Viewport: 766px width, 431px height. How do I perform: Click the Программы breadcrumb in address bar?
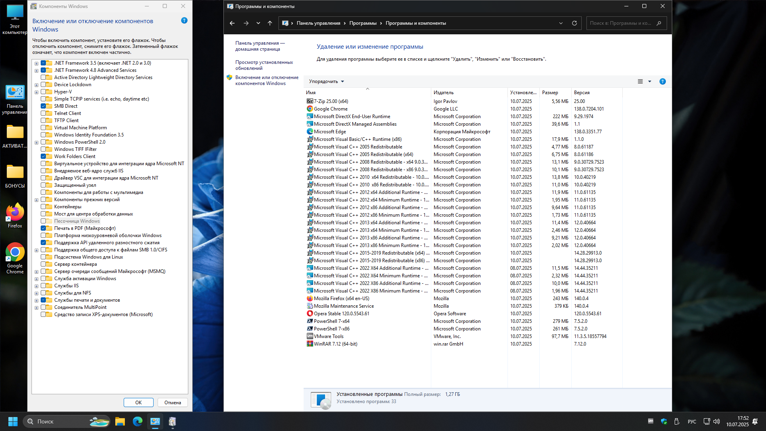363,23
